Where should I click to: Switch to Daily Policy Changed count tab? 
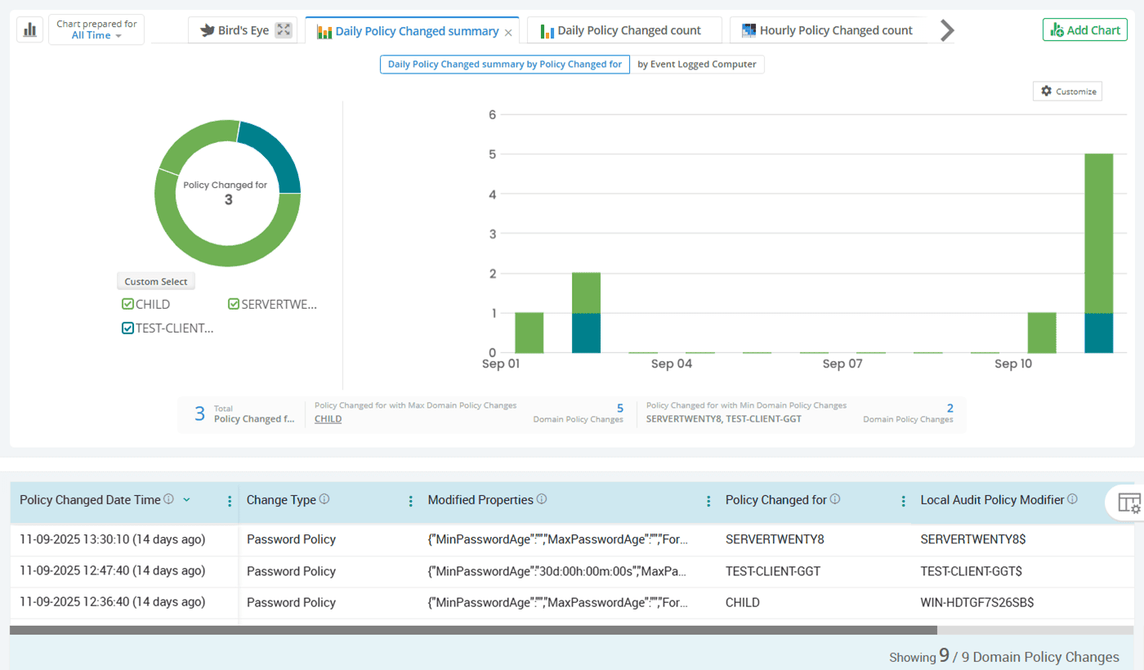[628, 30]
